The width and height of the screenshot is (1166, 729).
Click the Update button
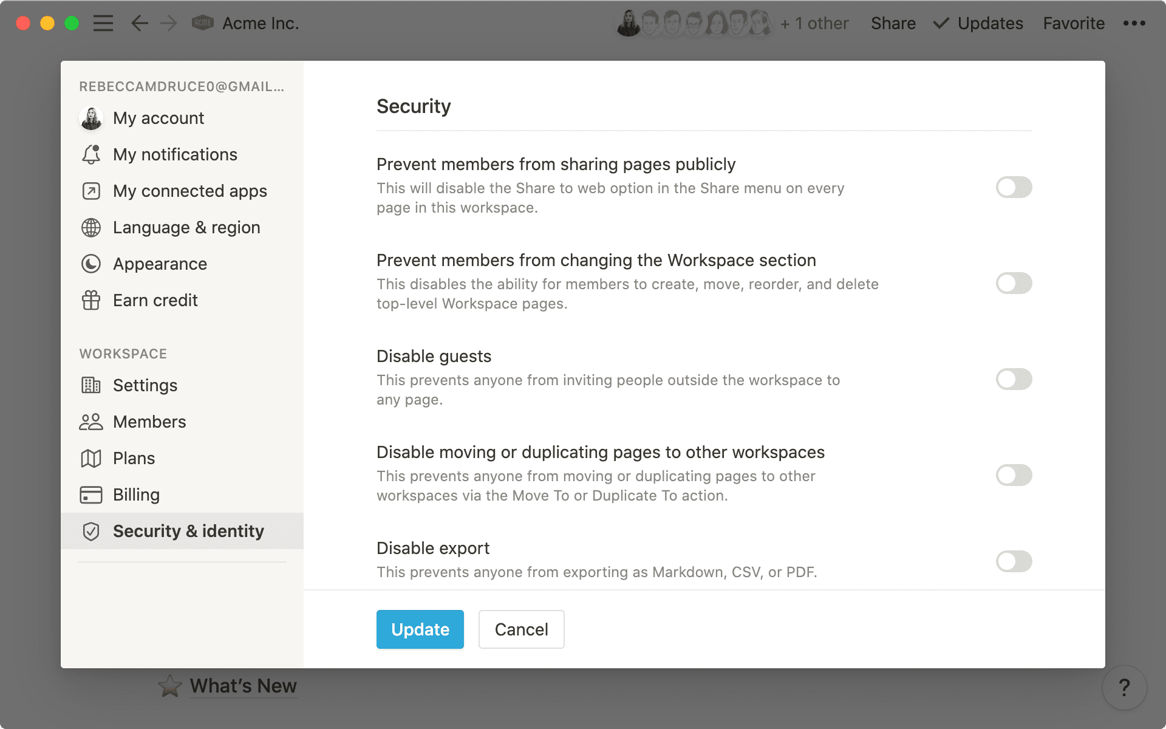(420, 628)
